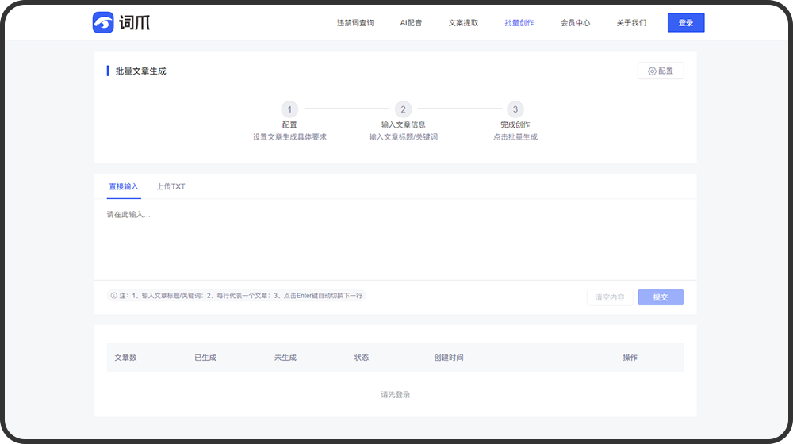
Task: Switch to the 上传TXT tab
Action: tap(170, 187)
